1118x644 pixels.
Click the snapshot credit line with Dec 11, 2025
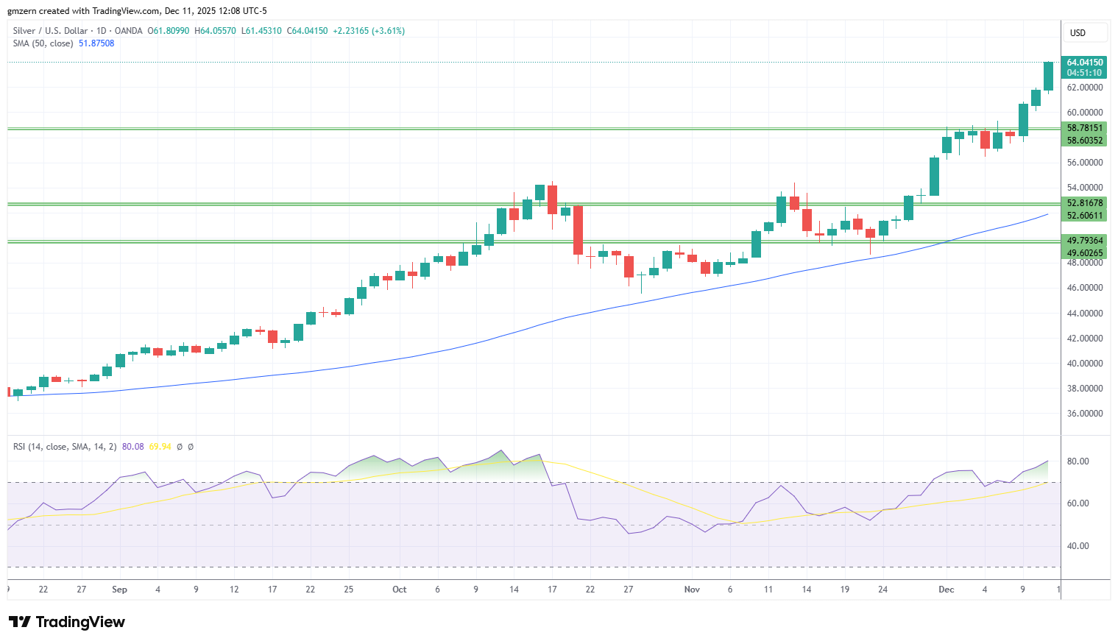coord(137,11)
